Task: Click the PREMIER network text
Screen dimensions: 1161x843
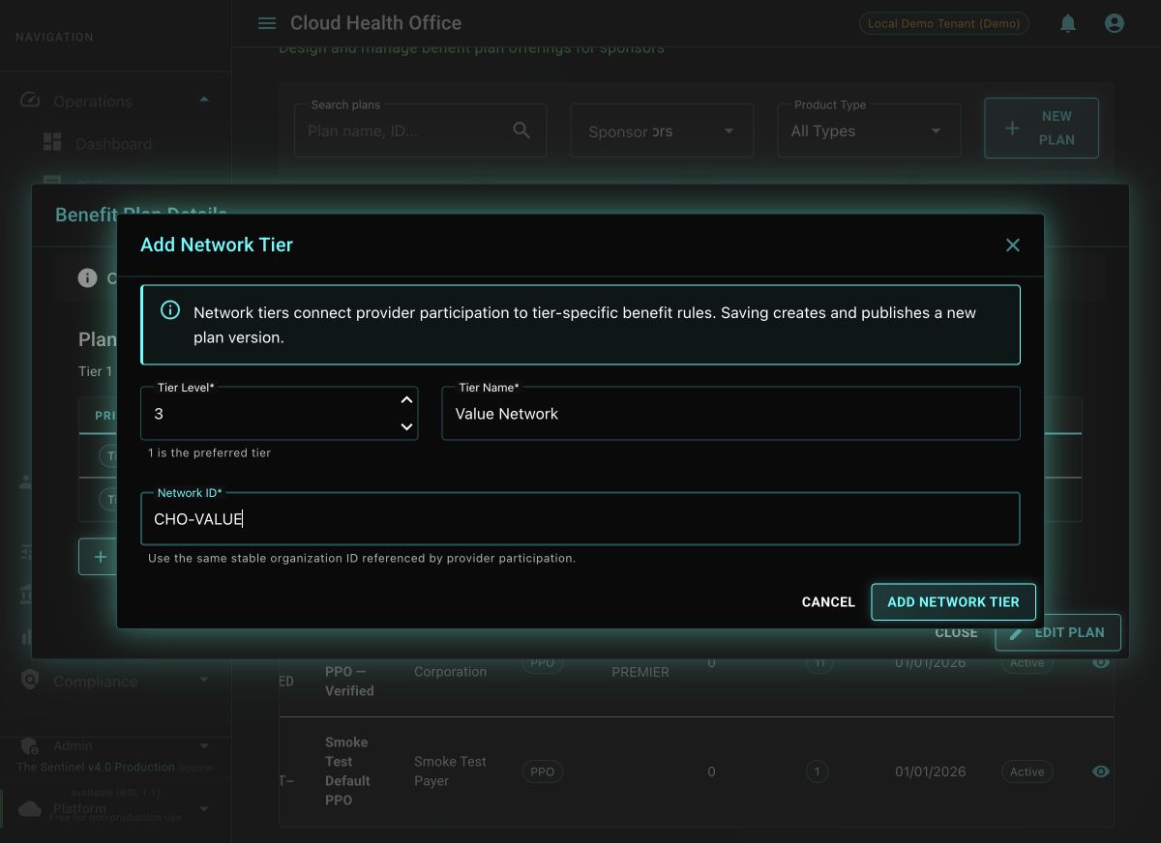Action: click(x=640, y=672)
